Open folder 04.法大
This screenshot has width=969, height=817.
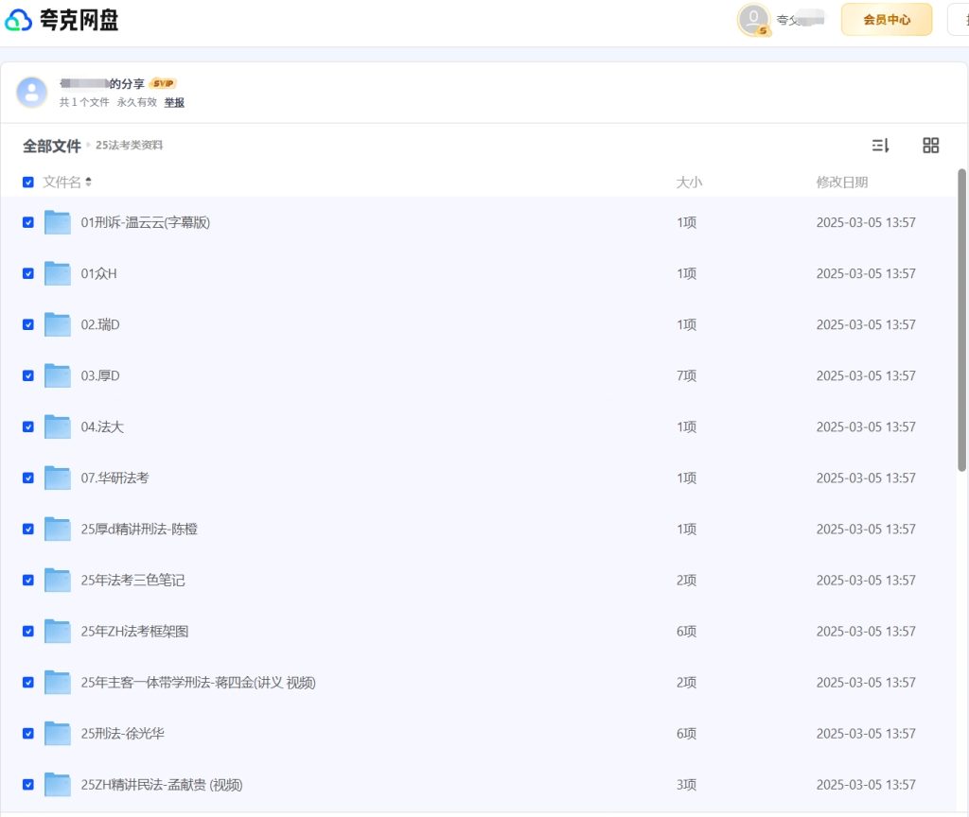[x=102, y=426]
